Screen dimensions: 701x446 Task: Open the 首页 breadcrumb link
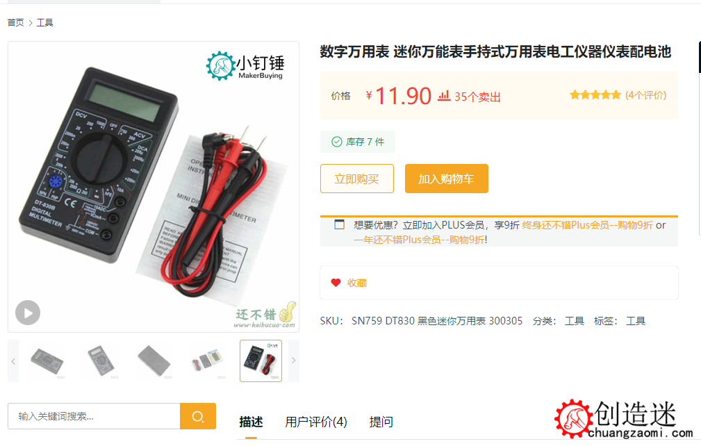pyautogui.click(x=16, y=23)
